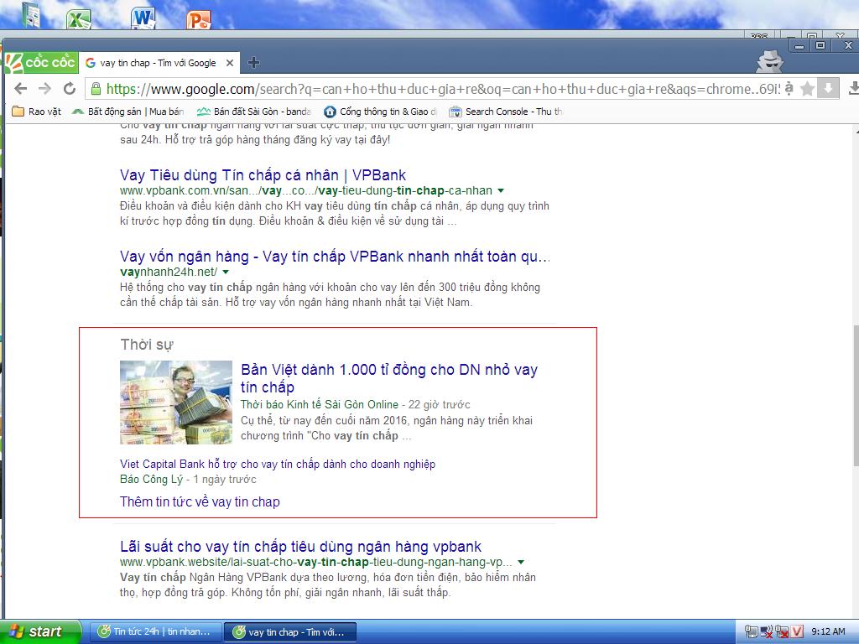Image resolution: width=859 pixels, height=644 pixels.
Task: Go back to the previous page
Action: click(x=20, y=88)
